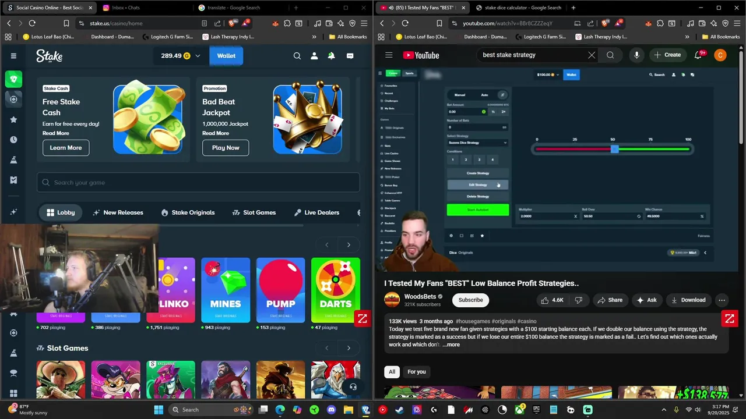Show previous Stake Originals games arrow

coord(326,245)
